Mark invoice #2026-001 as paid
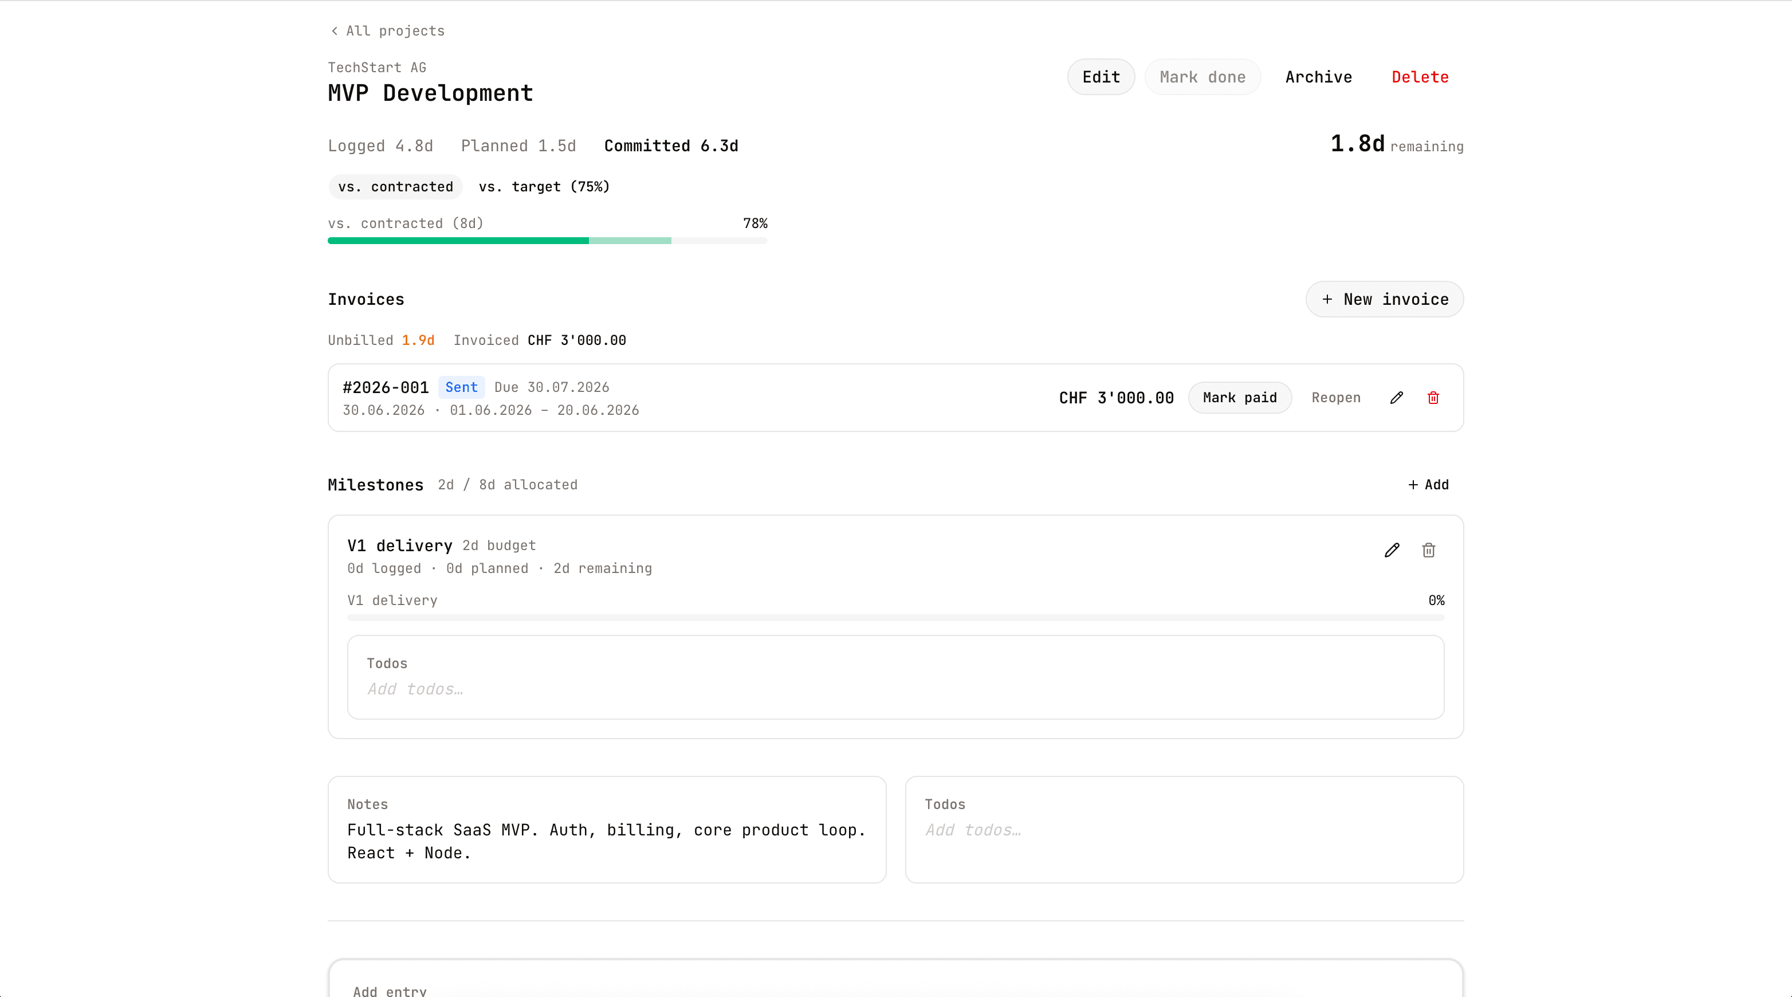Image resolution: width=1792 pixels, height=997 pixels. pyautogui.click(x=1240, y=398)
